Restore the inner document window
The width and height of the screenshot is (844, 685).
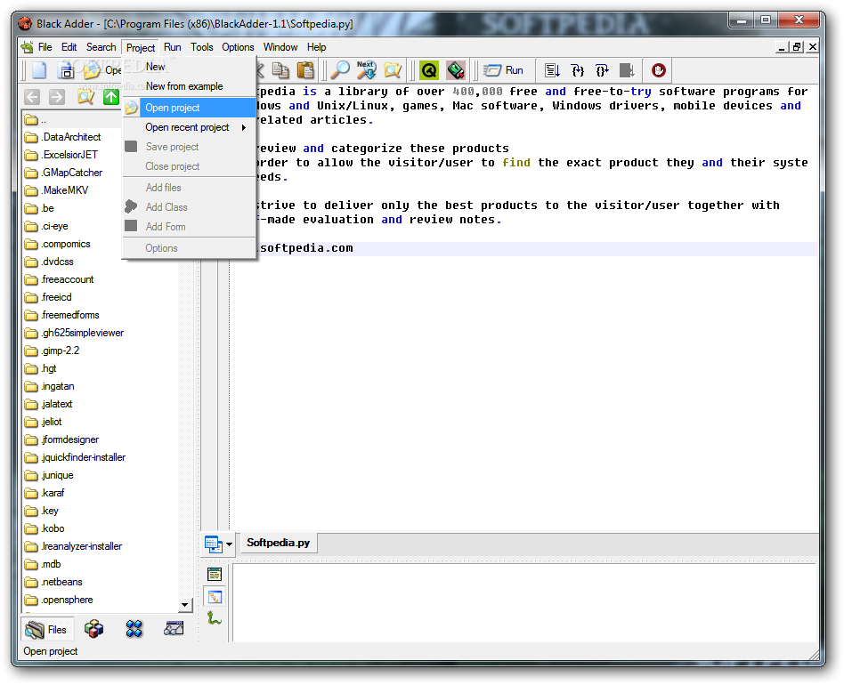(x=797, y=47)
